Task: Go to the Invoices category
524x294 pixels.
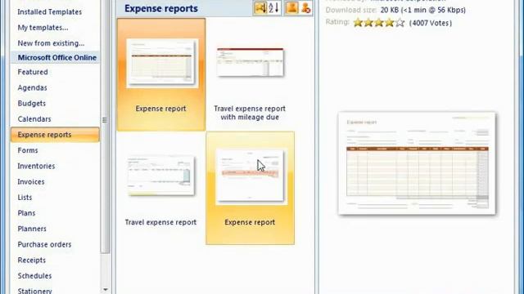Action: (x=31, y=181)
